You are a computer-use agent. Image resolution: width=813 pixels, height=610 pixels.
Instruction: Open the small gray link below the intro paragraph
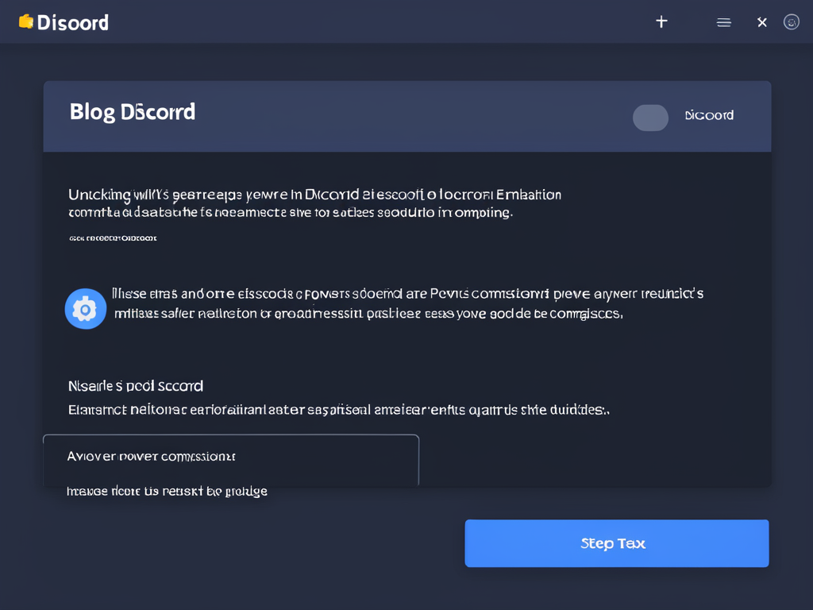[x=113, y=237]
